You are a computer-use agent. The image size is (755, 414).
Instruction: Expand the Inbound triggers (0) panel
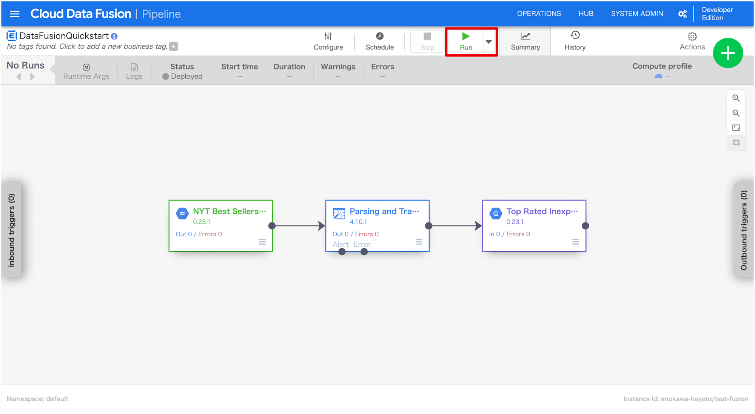tap(11, 230)
